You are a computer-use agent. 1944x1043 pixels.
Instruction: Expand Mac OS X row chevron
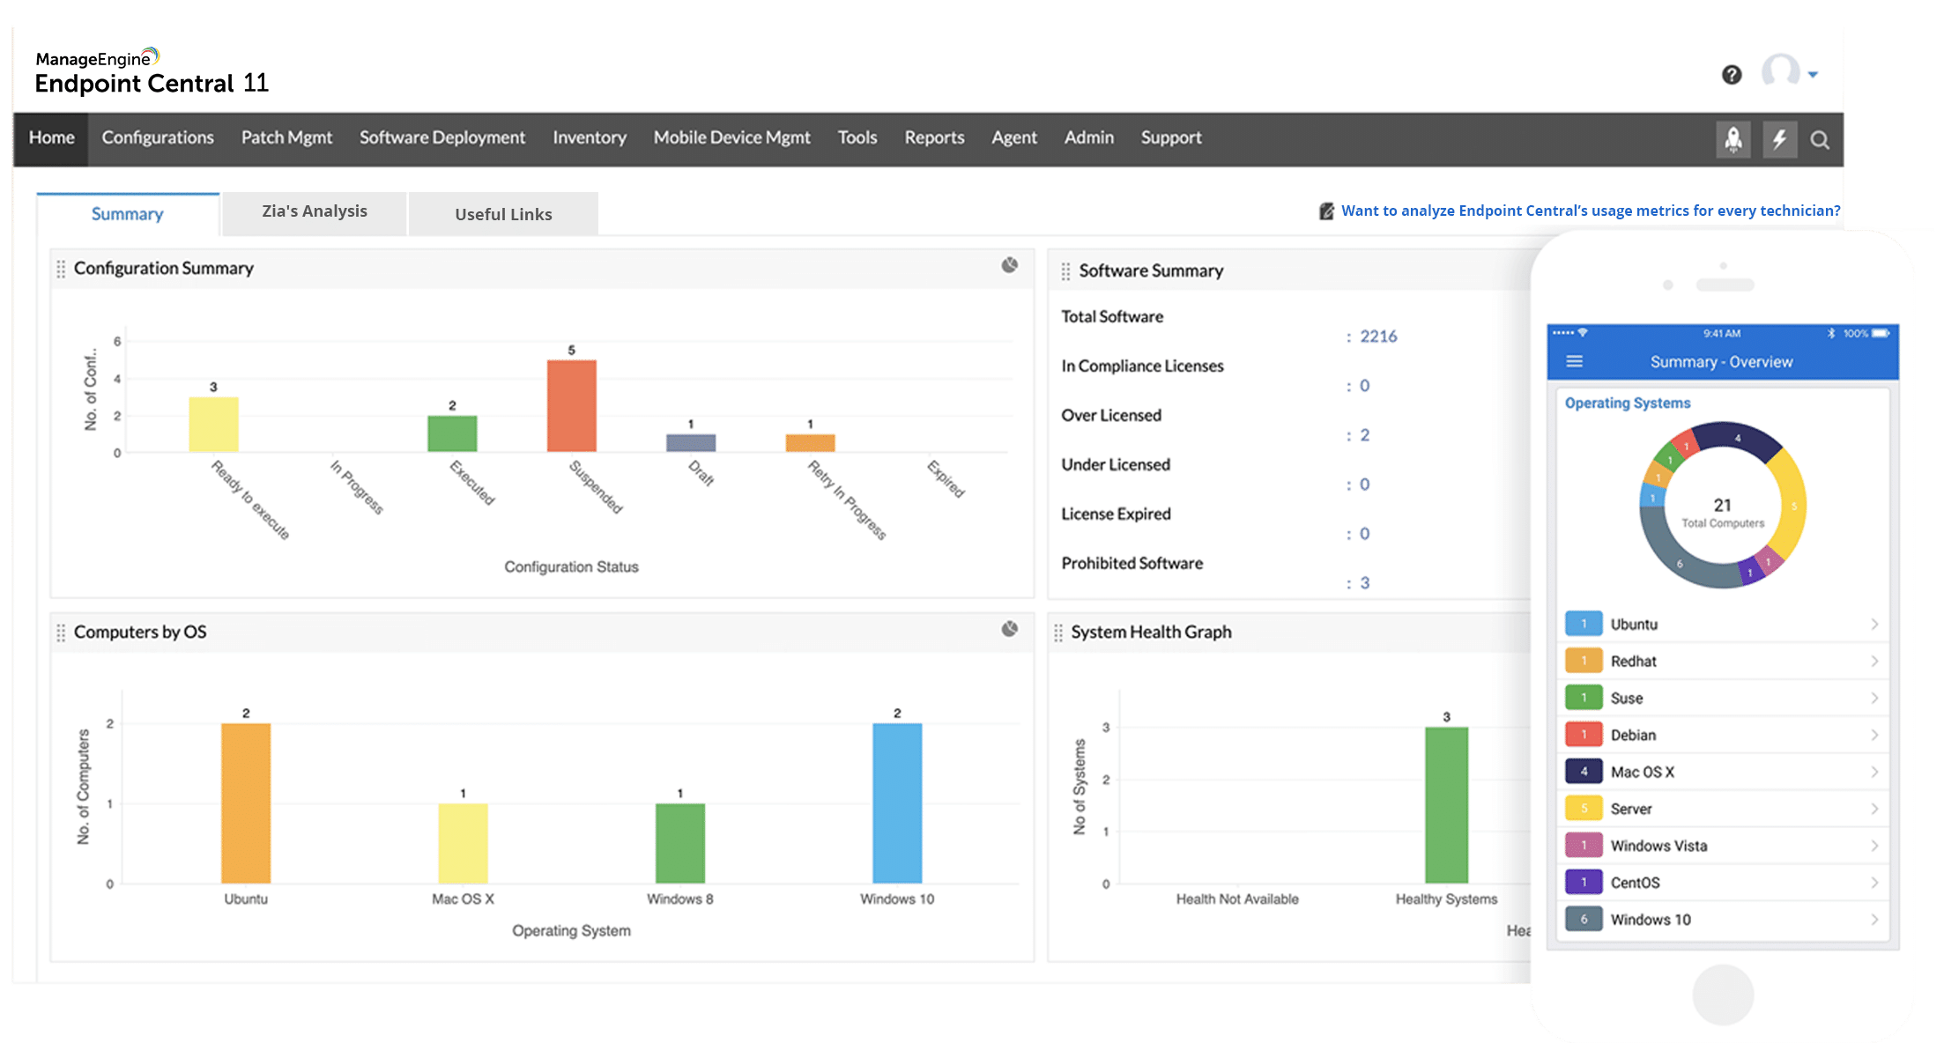1874,772
